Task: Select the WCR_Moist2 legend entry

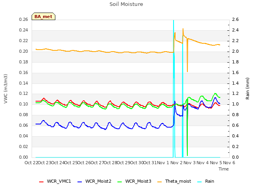Action: pyautogui.click(x=94, y=181)
